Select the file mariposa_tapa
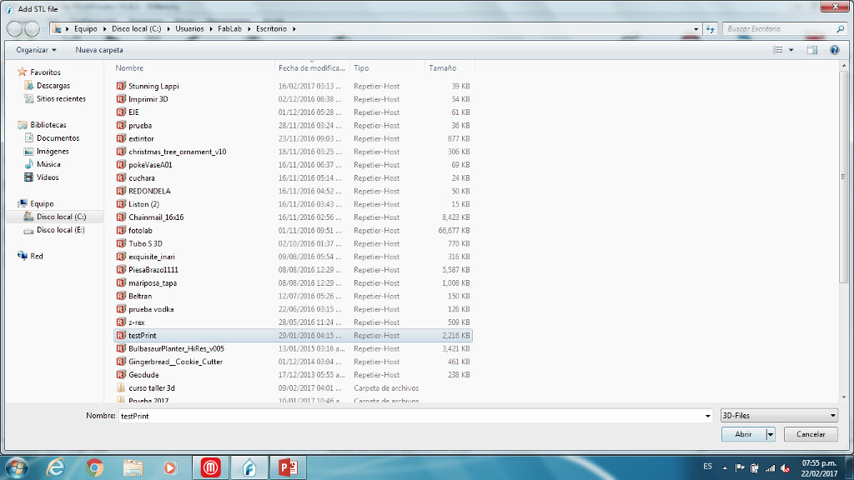Image resolution: width=854 pixels, height=480 pixels. click(153, 283)
